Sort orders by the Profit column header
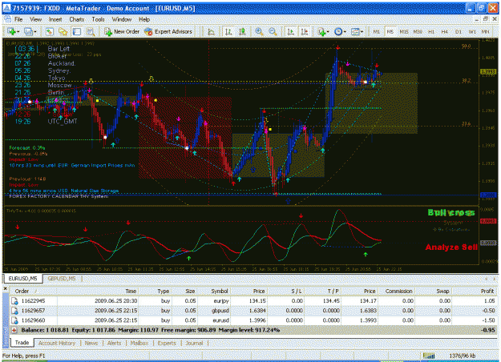Viewport: 501px width, 362px height. (x=475, y=292)
